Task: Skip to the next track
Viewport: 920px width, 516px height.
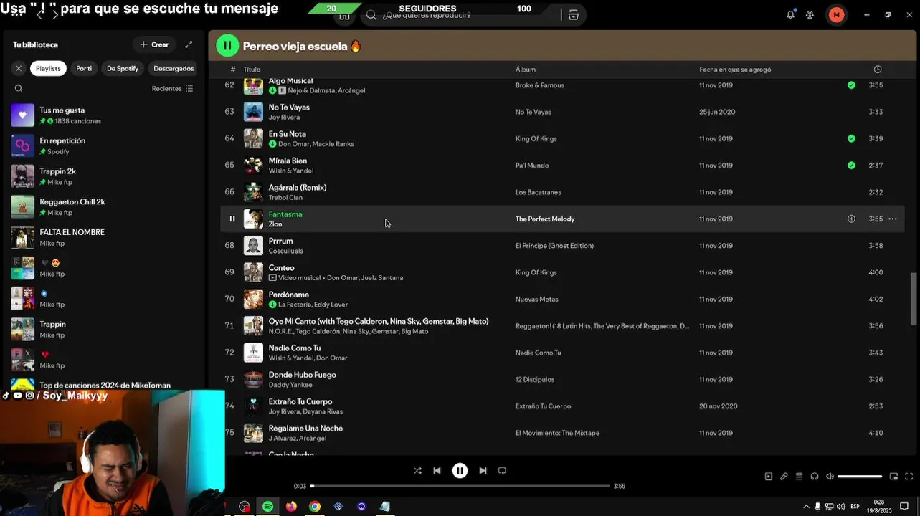Action: point(483,471)
